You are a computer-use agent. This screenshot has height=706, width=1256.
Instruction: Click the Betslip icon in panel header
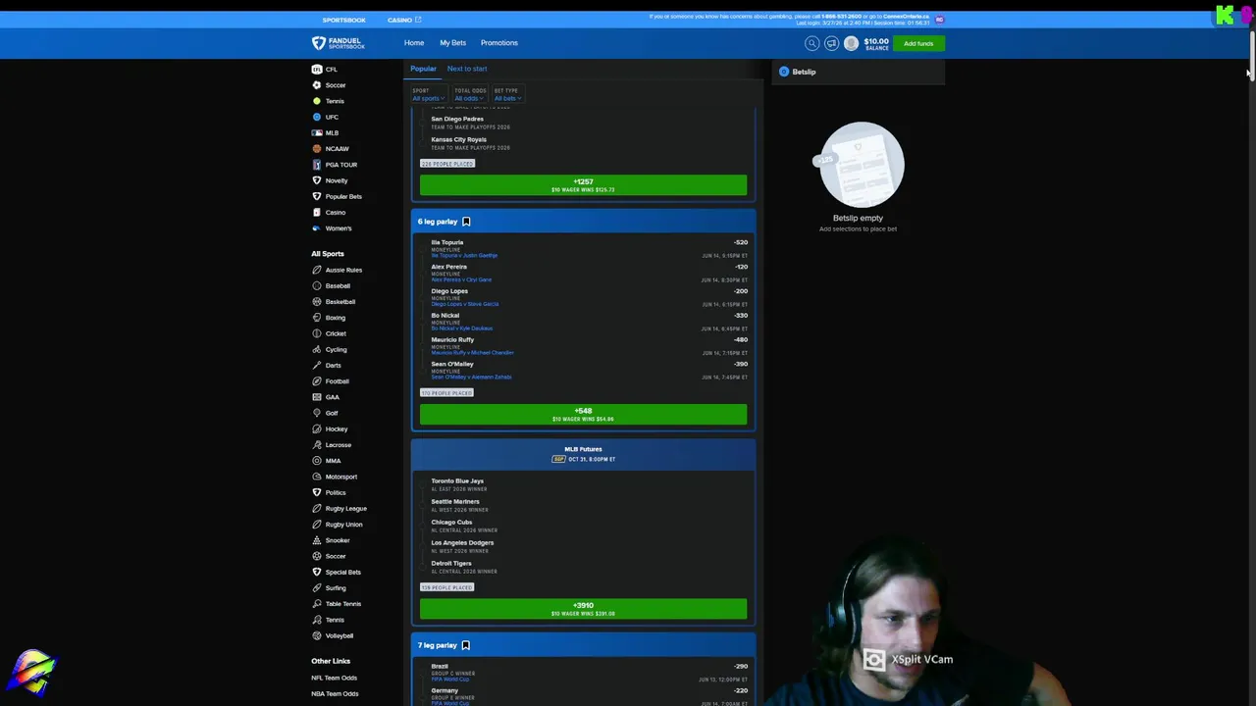tap(784, 72)
